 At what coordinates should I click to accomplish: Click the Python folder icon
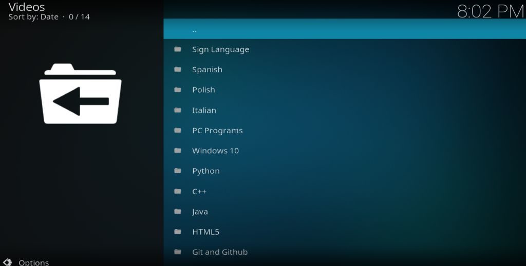coord(177,171)
